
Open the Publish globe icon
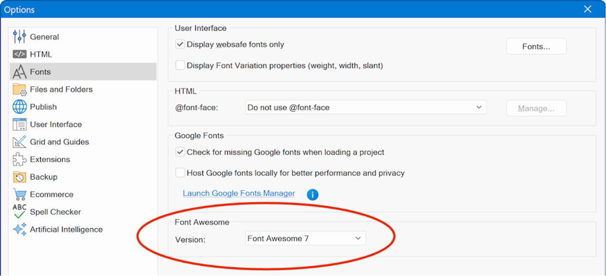click(19, 107)
